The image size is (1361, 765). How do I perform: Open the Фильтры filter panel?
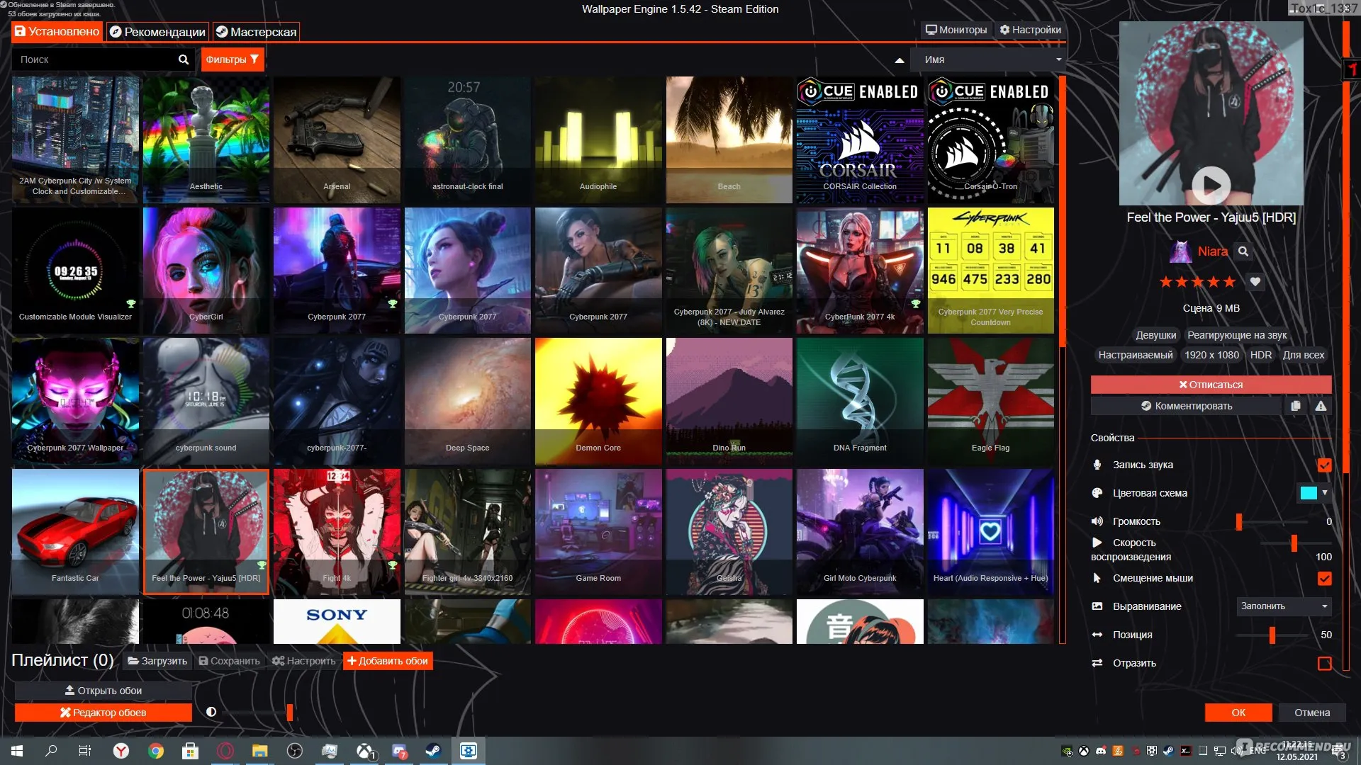[232, 59]
